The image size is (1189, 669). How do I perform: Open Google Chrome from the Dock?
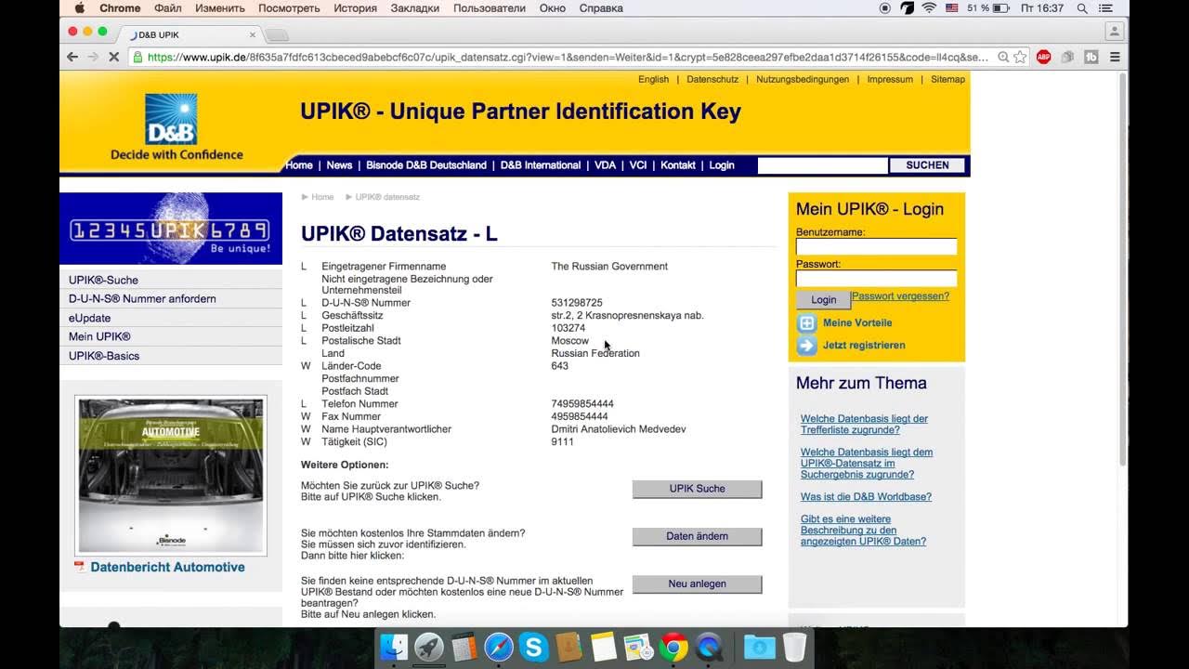coord(673,647)
